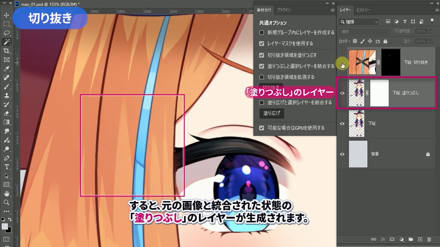Delete the selected layer
Image resolution: width=440 pixels, height=247 pixels.
(429, 239)
